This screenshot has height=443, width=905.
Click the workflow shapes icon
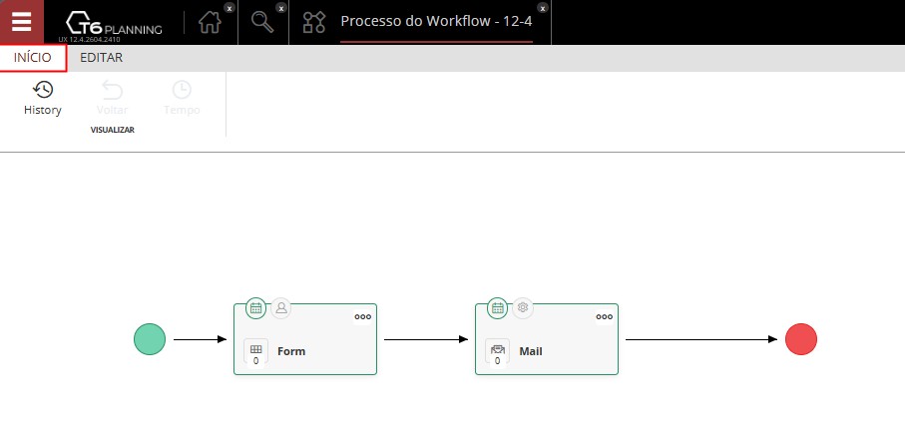[314, 23]
